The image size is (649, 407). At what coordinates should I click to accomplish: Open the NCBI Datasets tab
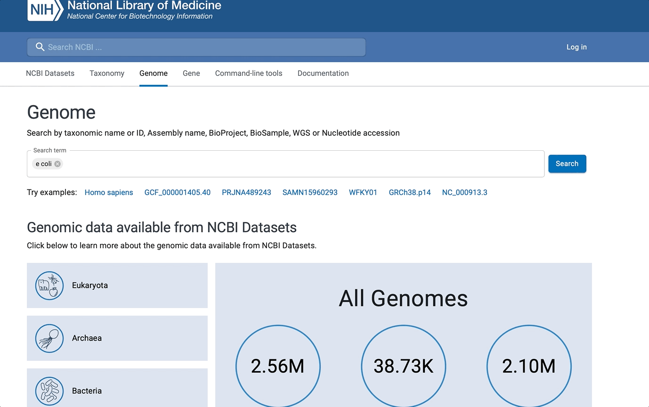50,73
